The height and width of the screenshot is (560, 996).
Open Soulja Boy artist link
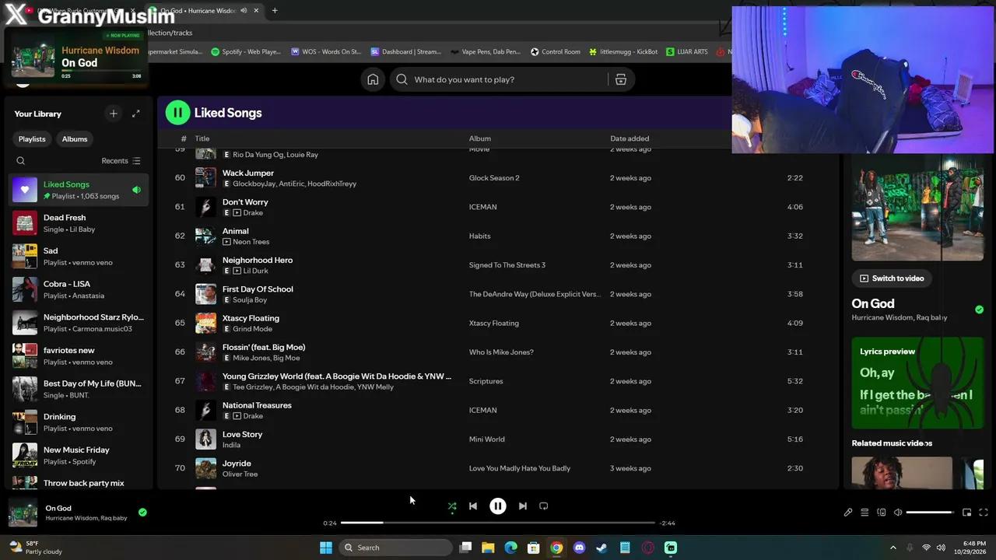point(250,299)
